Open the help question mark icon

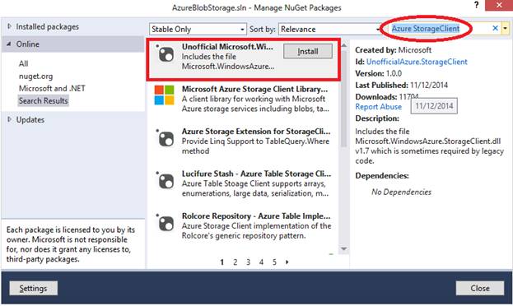pyautogui.click(x=476, y=5)
